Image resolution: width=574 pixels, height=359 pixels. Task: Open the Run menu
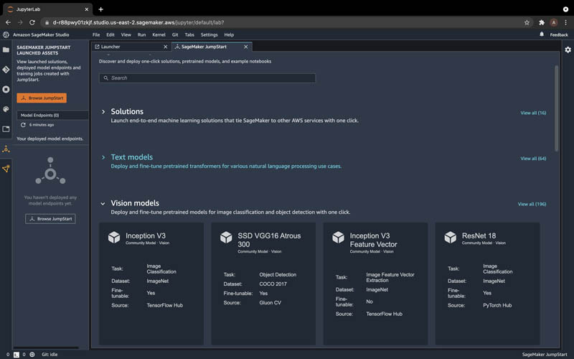(x=141, y=34)
